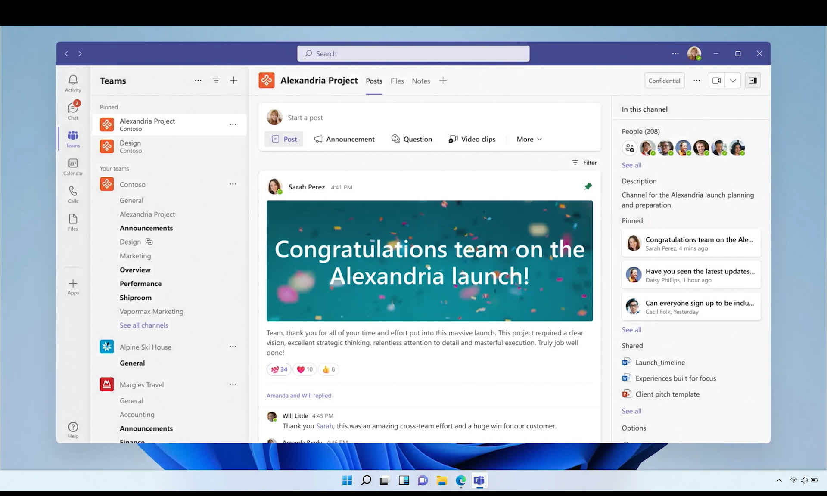The height and width of the screenshot is (496, 827).
Task: Expand More post types dropdown
Action: point(529,139)
